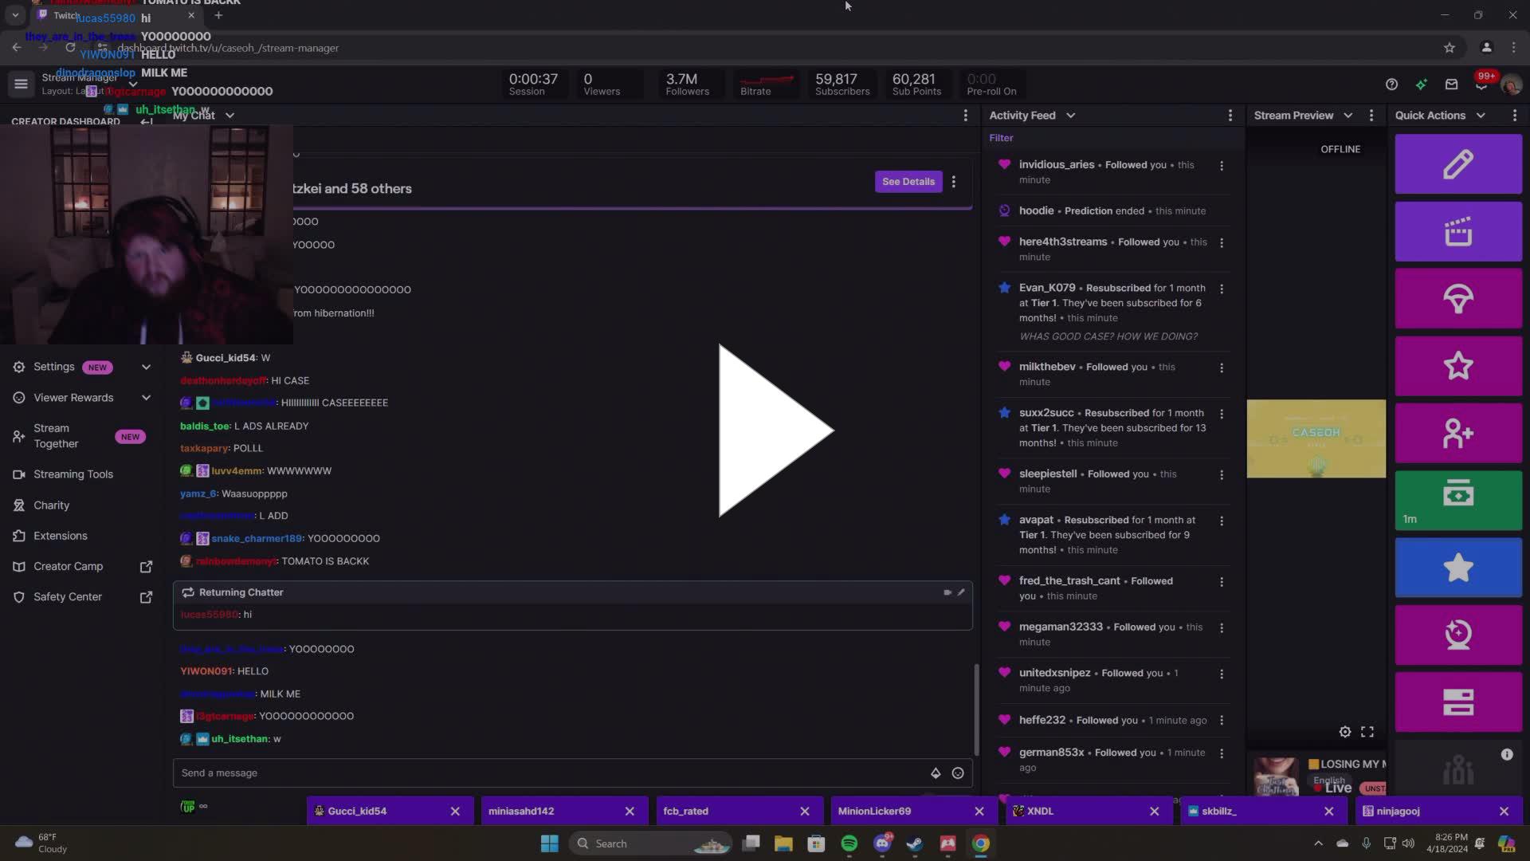
Task: Open the emote picker in chat input
Action: (x=957, y=773)
